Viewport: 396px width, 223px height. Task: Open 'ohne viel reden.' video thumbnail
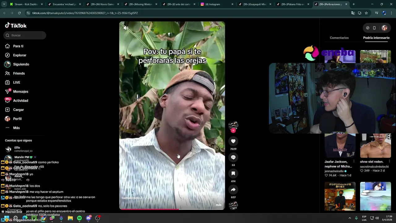pos(376,146)
